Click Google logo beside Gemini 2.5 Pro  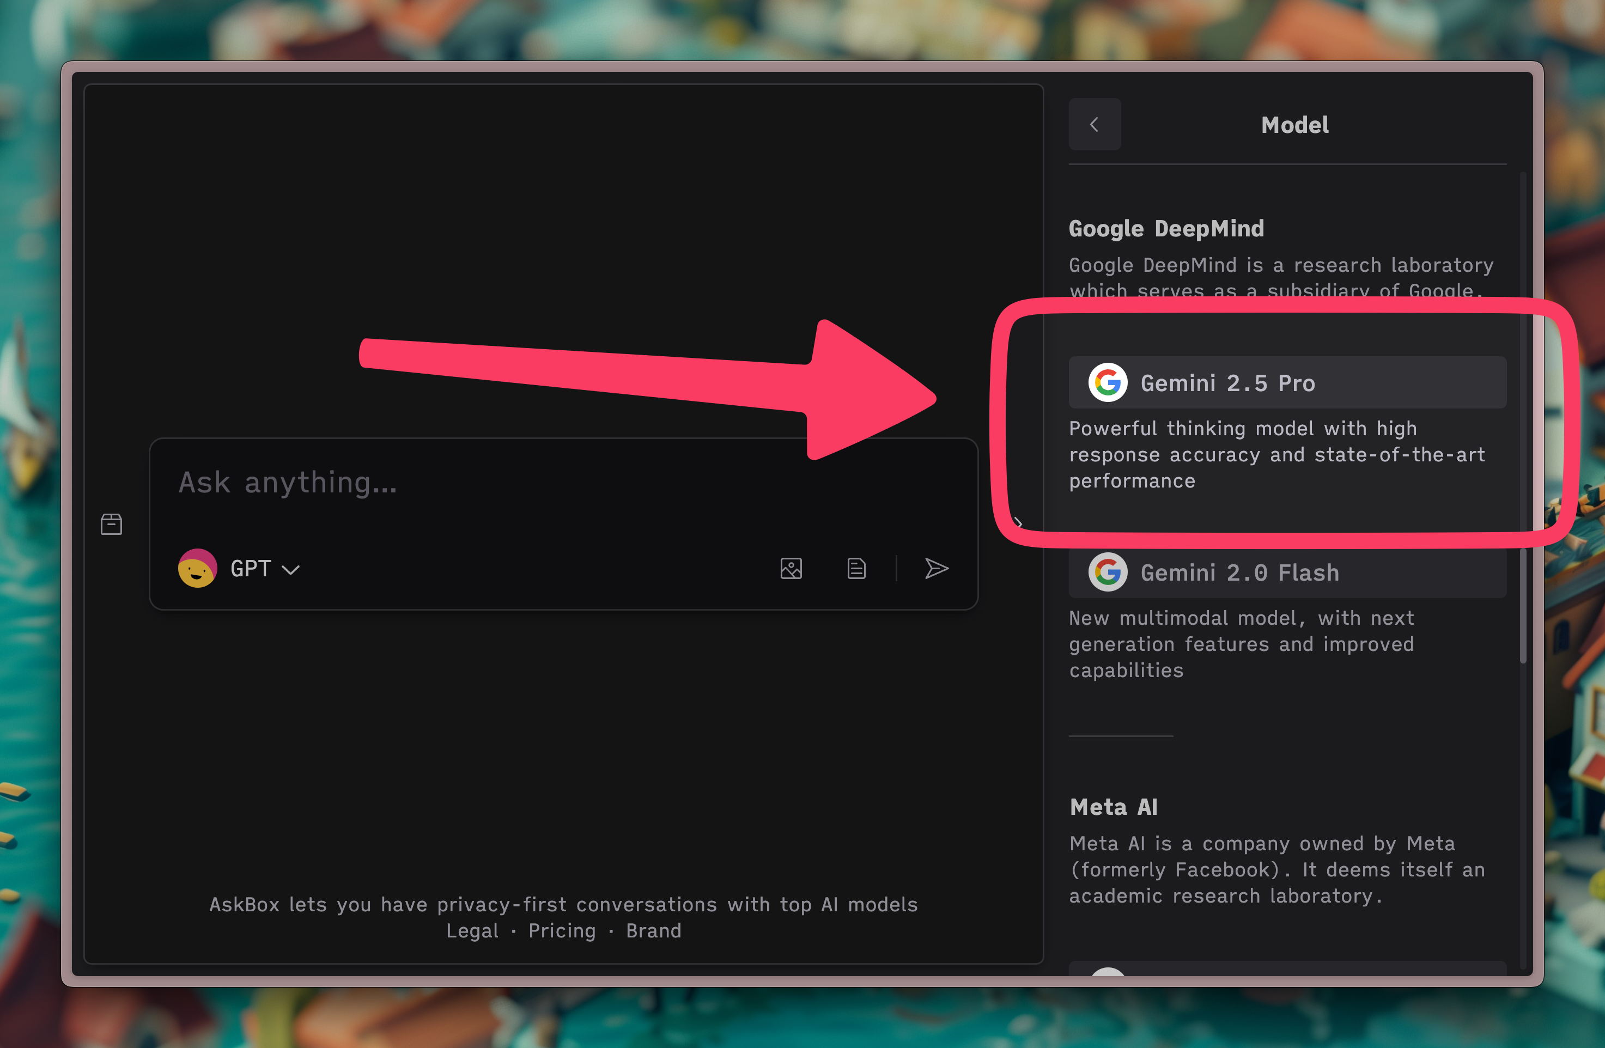[x=1108, y=382]
